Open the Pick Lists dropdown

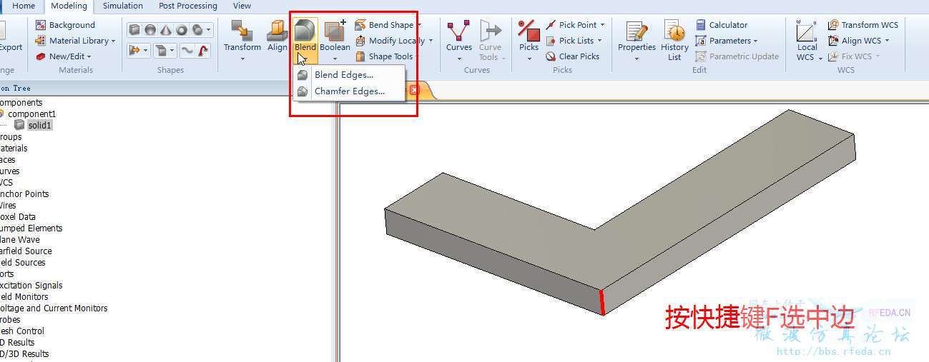[574, 41]
